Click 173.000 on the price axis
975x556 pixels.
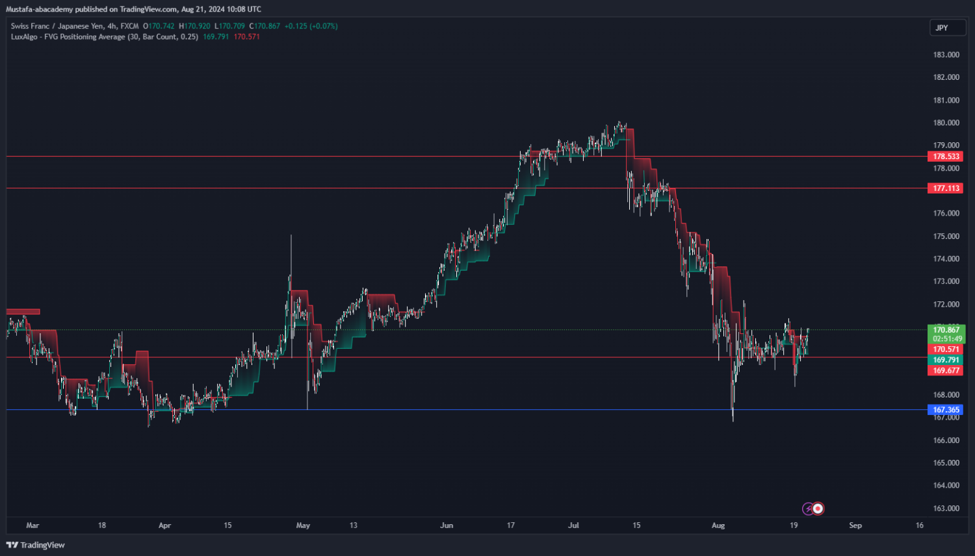pos(946,281)
